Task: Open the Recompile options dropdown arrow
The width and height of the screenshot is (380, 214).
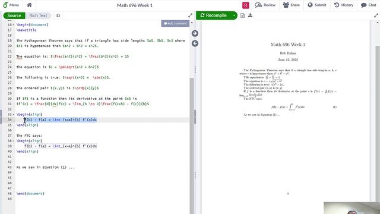Action: point(234,15)
